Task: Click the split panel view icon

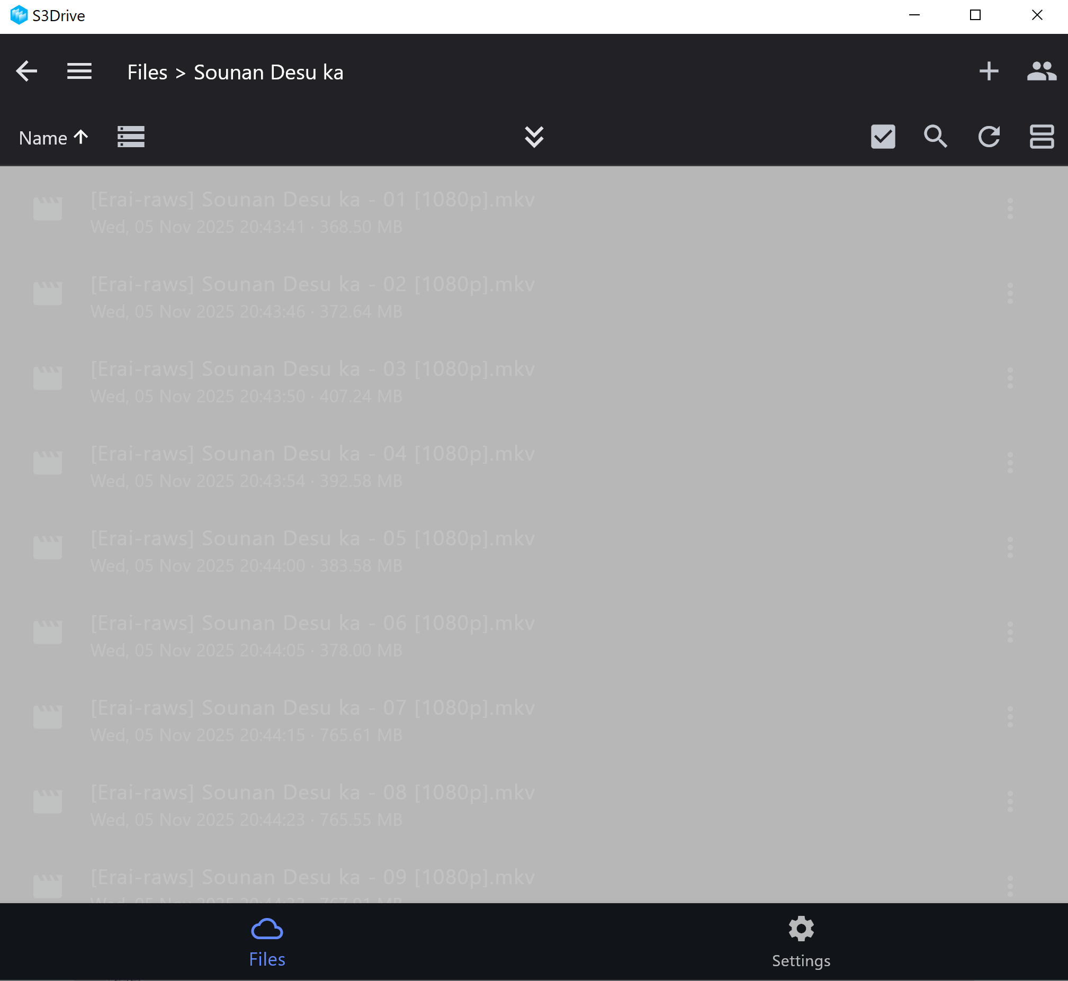Action: (x=1041, y=137)
